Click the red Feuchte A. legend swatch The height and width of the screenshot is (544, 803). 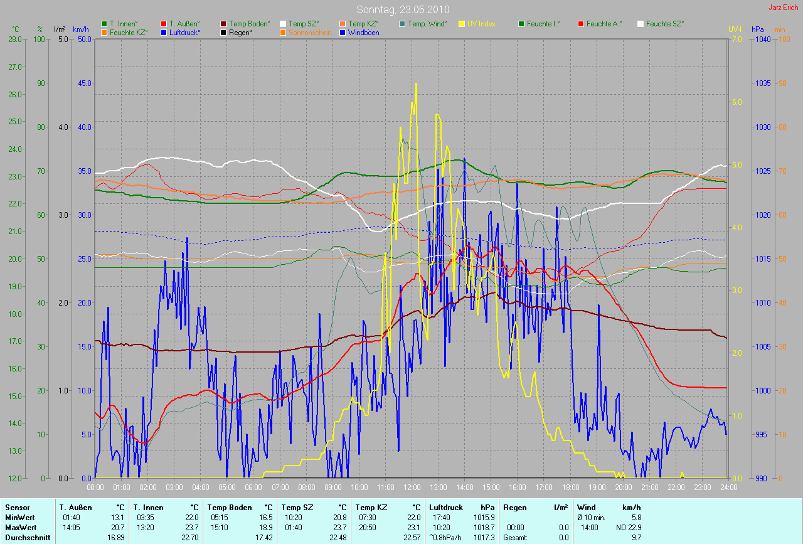tap(580, 24)
